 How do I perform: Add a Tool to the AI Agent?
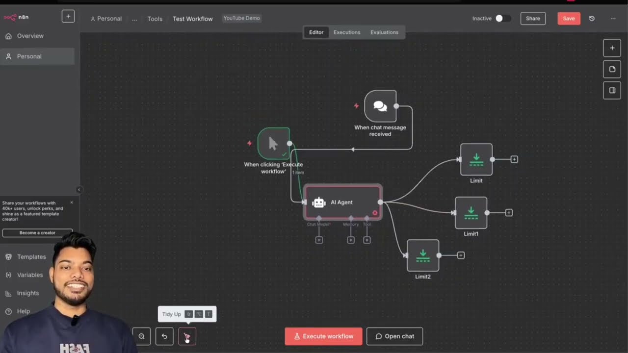(x=367, y=240)
